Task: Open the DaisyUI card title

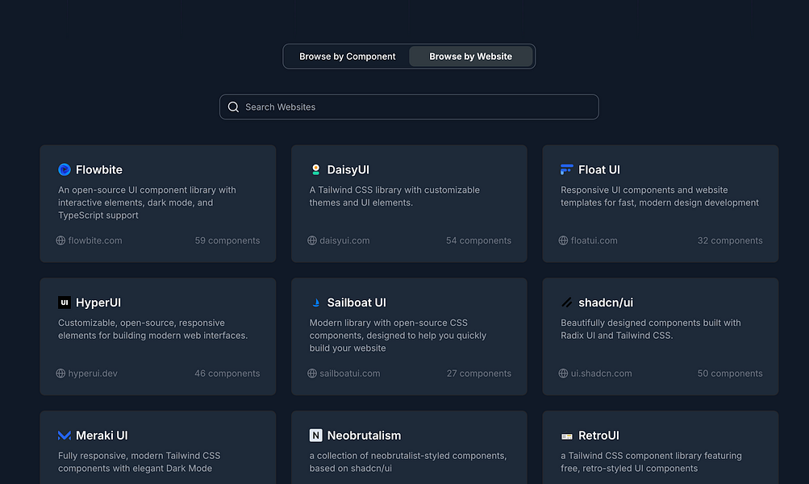Action: pyautogui.click(x=348, y=169)
